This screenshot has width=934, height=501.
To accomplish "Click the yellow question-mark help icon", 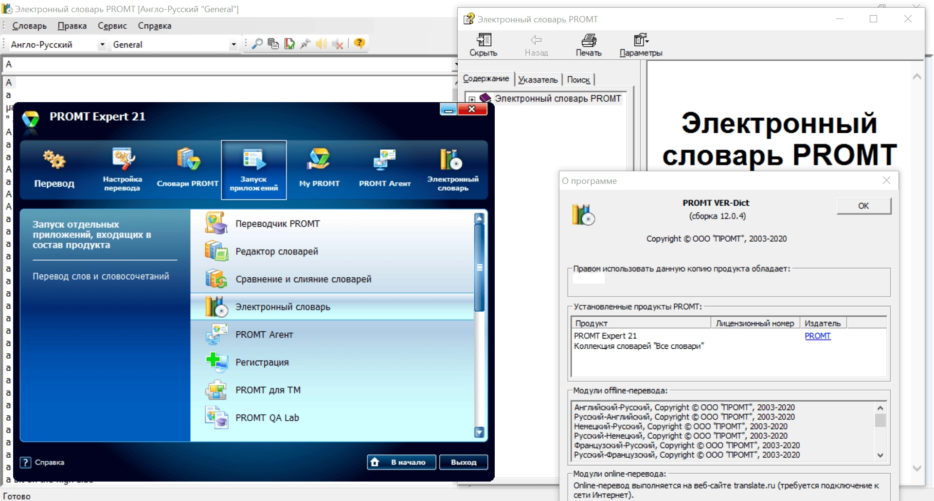I will (x=359, y=43).
